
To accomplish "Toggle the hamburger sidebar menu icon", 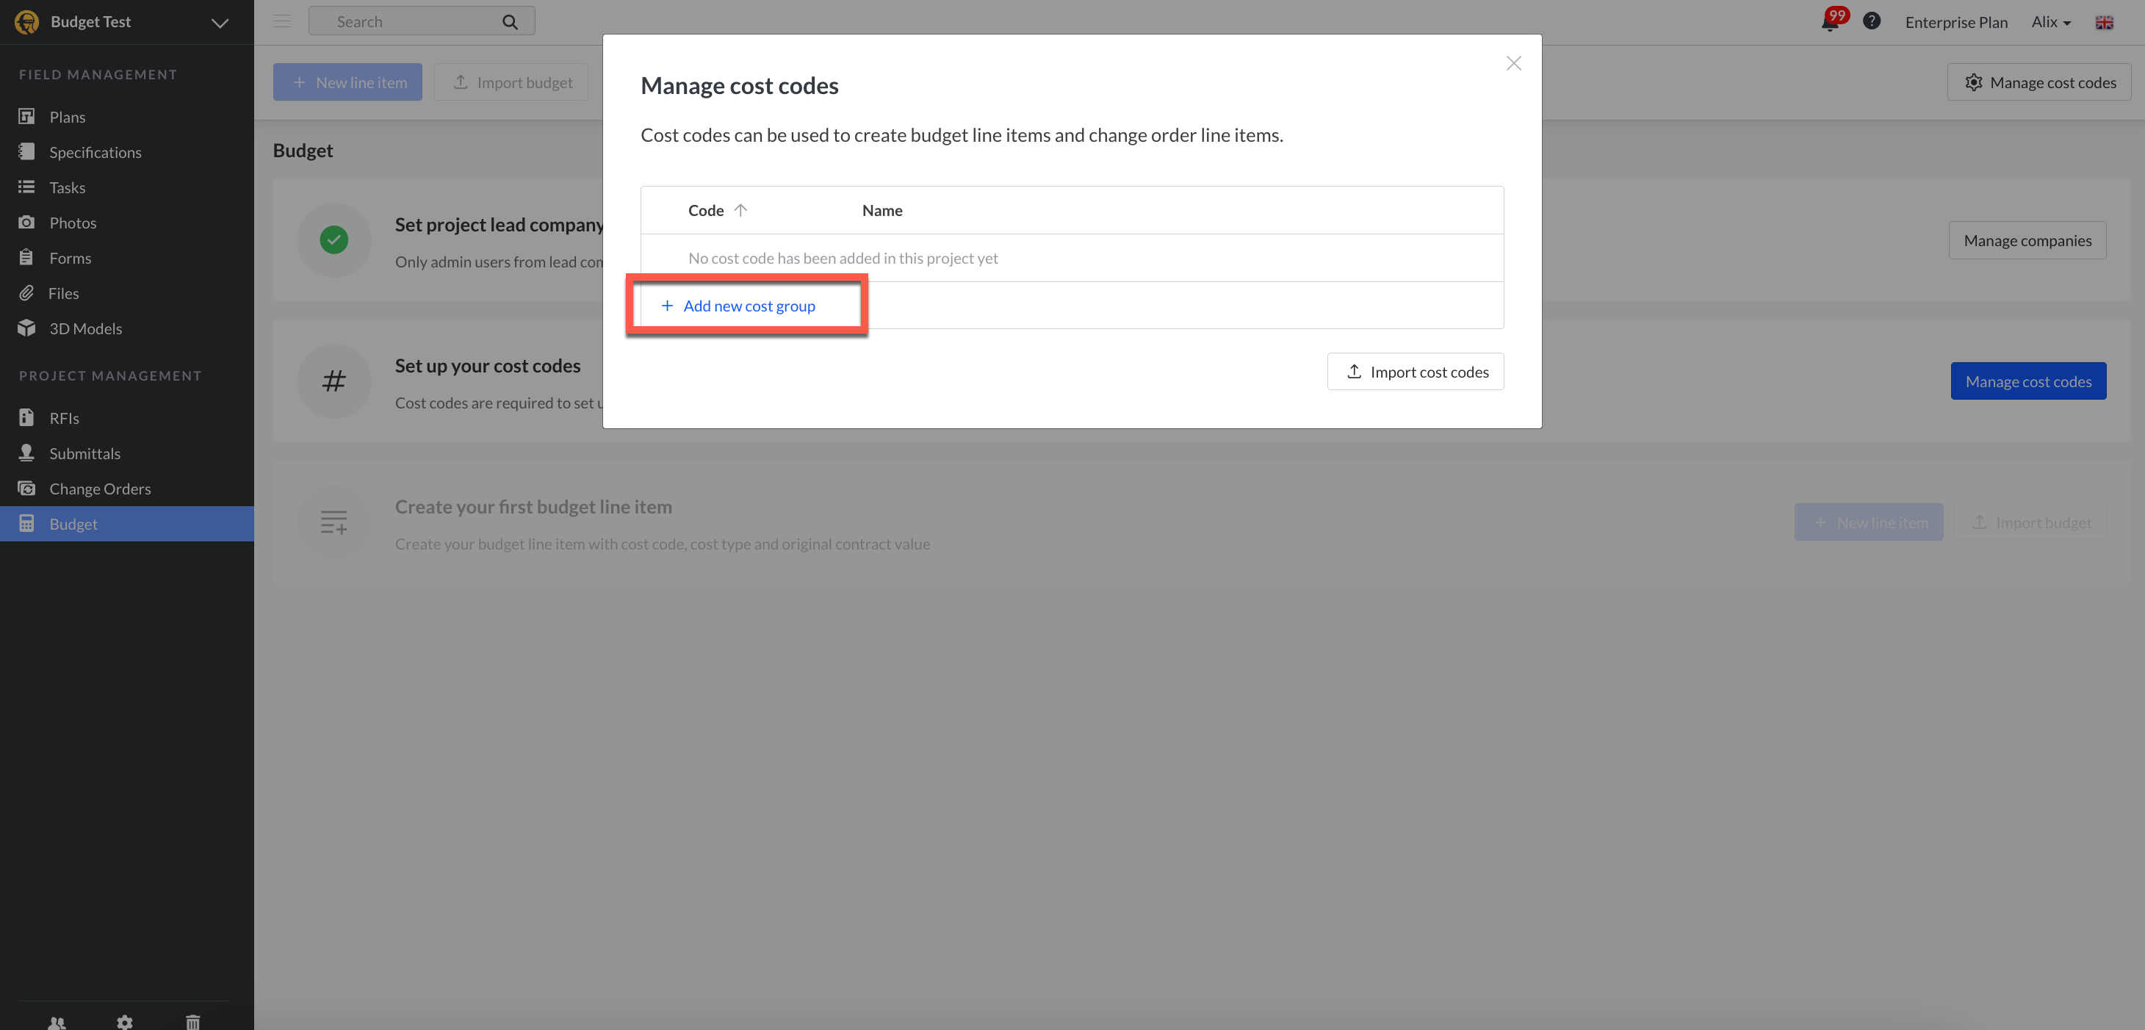I will point(281,21).
